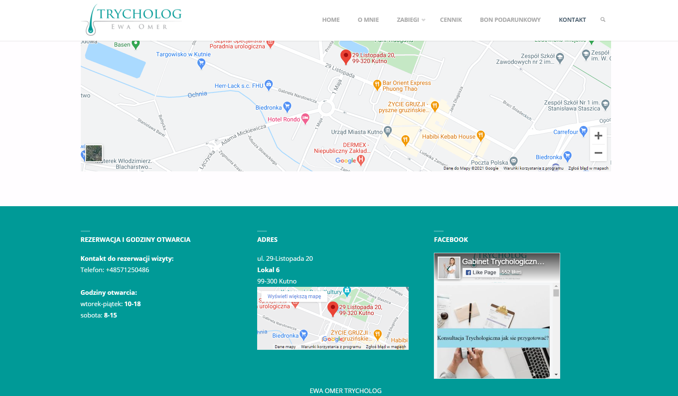The image size is (678, 396).
Task: Select Targowisko w Kutnie shopping marker
Action: (201, 64)
